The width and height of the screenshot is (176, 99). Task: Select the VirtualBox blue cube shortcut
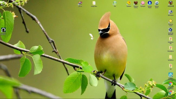pos(170,30)
